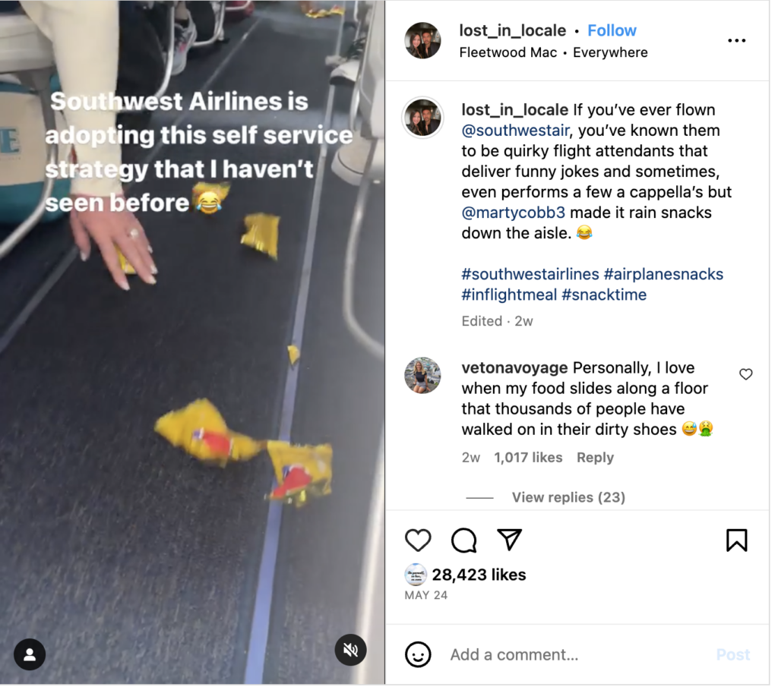This screenshot has height=687, width=778.
Task: Open the emoji picker smiley icon
Action: pos(418,654)
